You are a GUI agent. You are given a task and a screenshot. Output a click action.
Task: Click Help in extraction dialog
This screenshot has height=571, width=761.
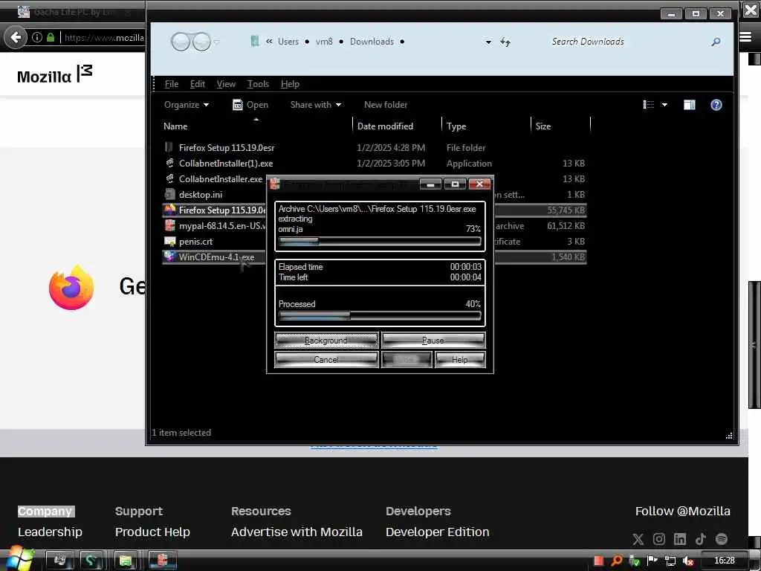coord(459,360)
